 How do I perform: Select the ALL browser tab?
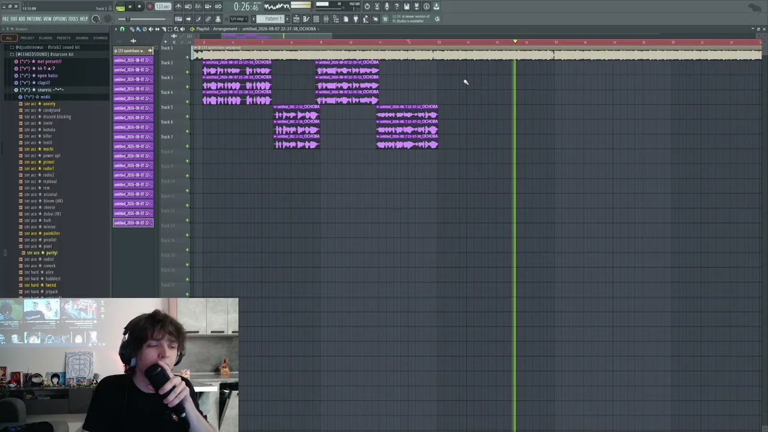pos(8,38)
